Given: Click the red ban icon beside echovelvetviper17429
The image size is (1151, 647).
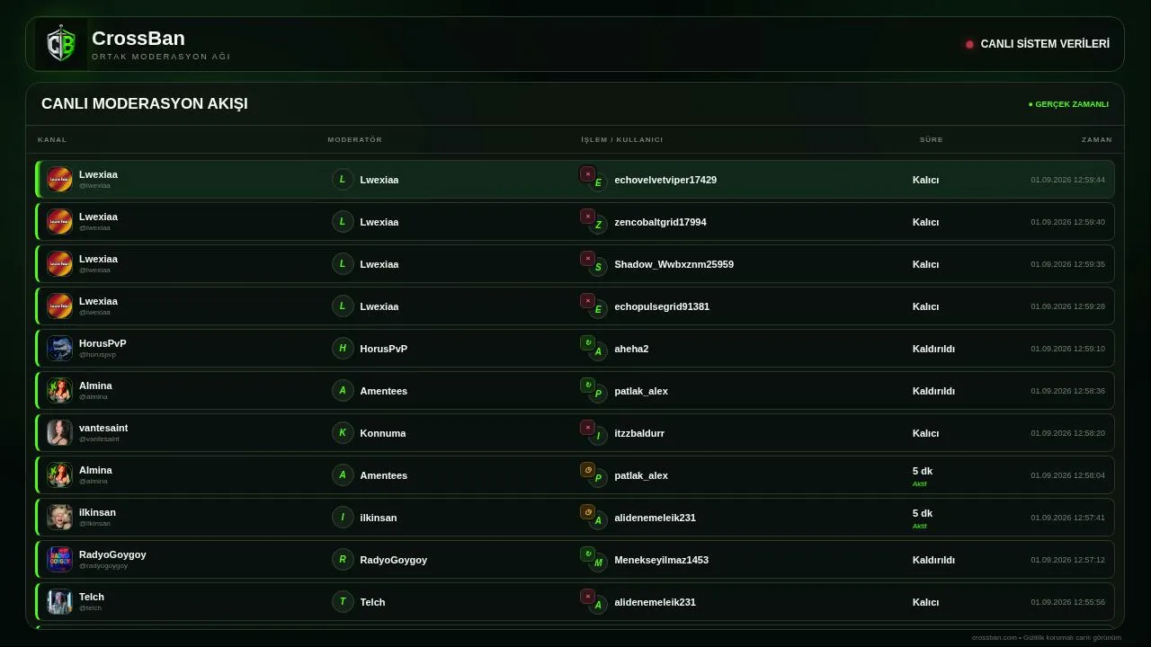Looking at the screenshot, I should tap(587, 174).
